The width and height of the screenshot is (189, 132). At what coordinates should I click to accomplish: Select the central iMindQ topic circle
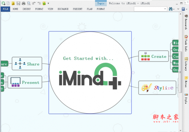pos(90,73)
